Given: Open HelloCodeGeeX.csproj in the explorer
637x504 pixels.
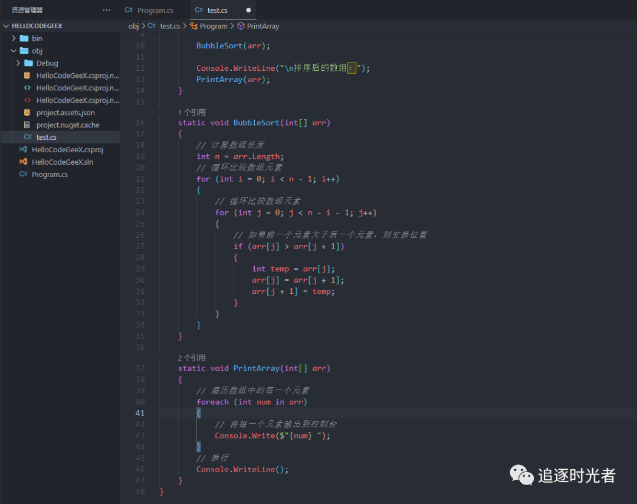Looking at the screenshot, I should (x=68, y=149).
